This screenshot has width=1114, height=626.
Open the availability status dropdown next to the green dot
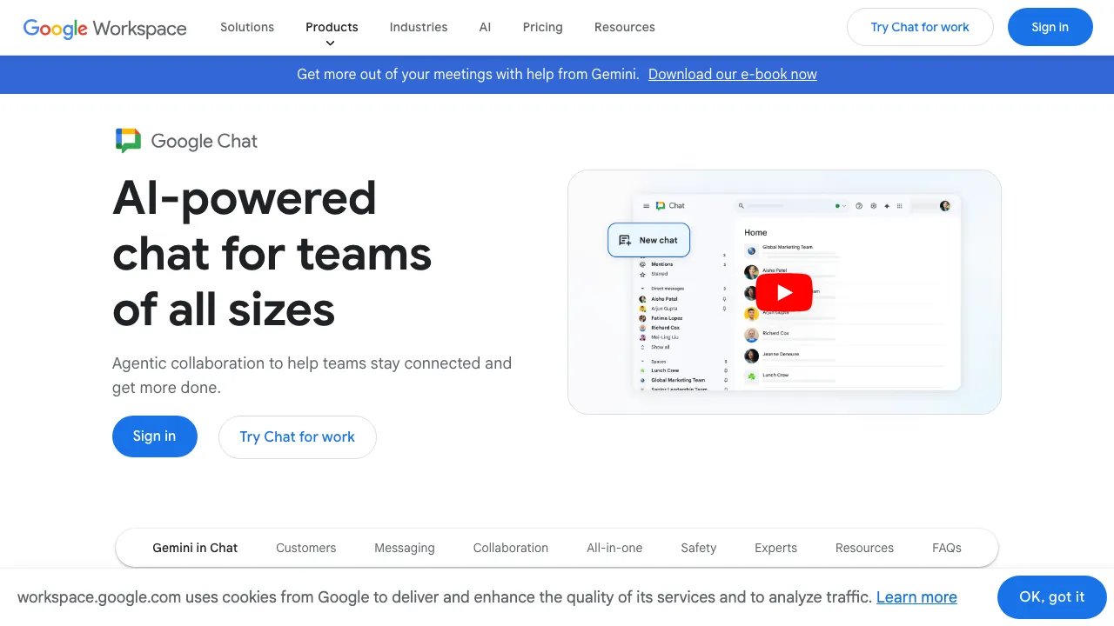(x=844, y=206)
